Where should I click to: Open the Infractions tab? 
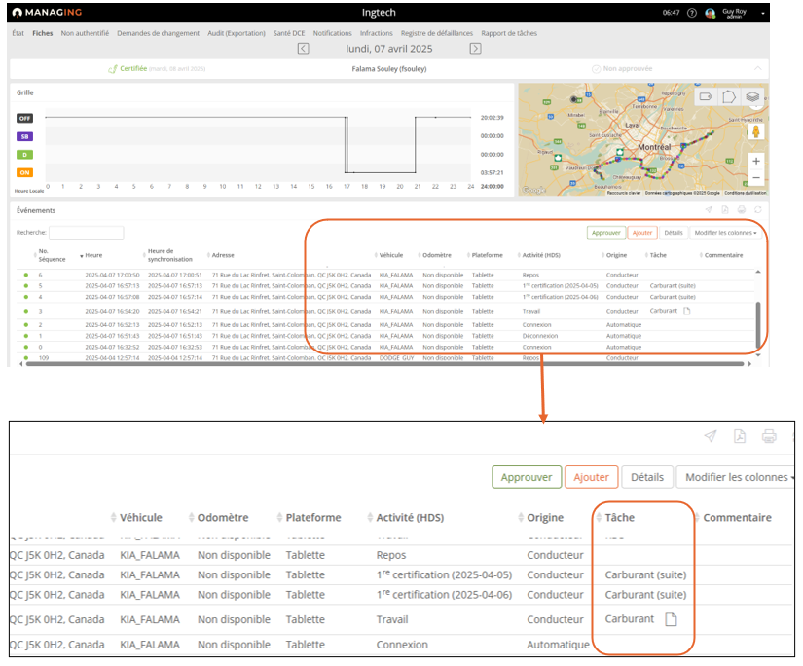point(376,33)
